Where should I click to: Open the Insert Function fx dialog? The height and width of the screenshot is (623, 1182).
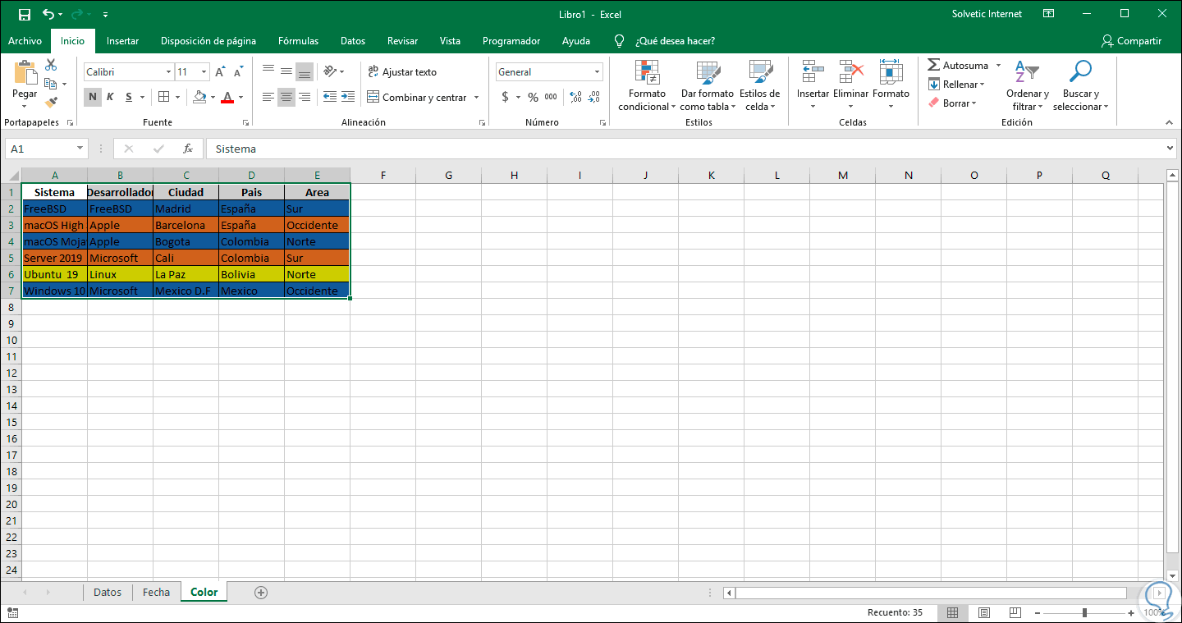click(188, 149)
